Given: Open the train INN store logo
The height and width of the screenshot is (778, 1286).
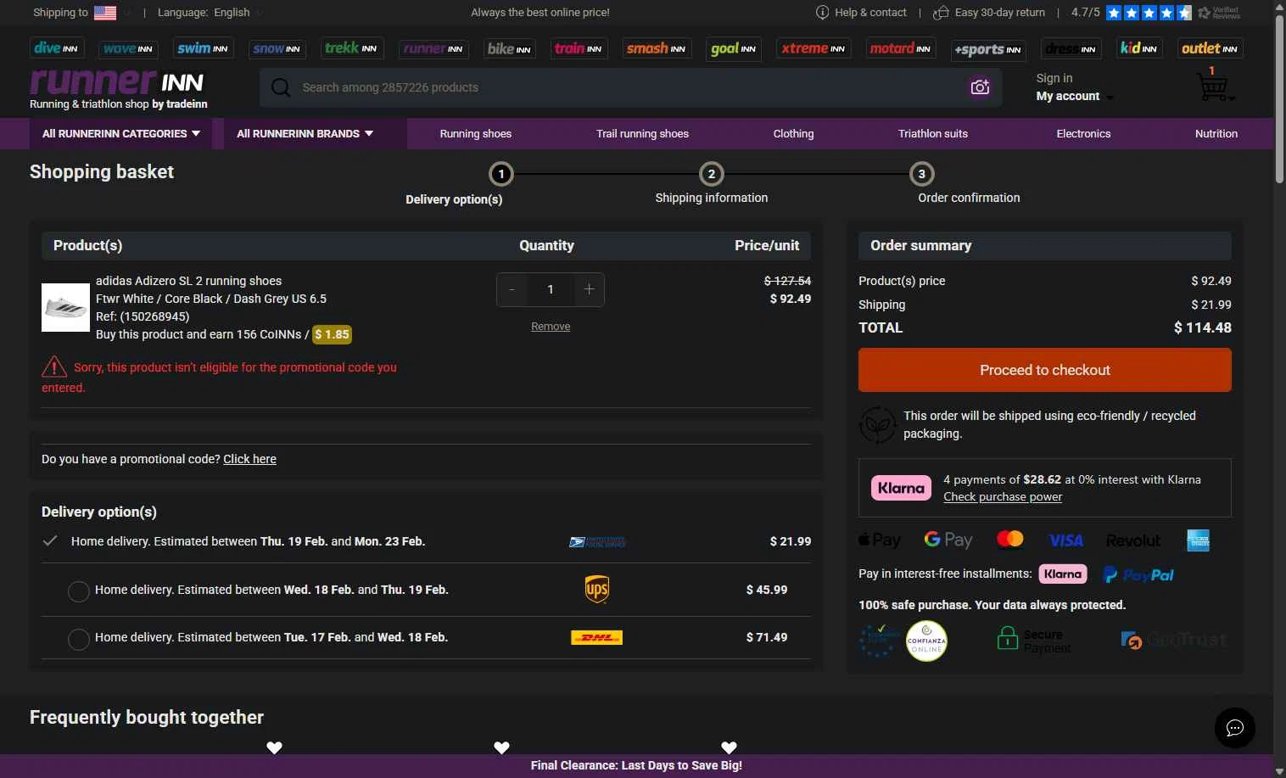Looking at the screenshot, I should pyautogui.click(x=579, y=48).
